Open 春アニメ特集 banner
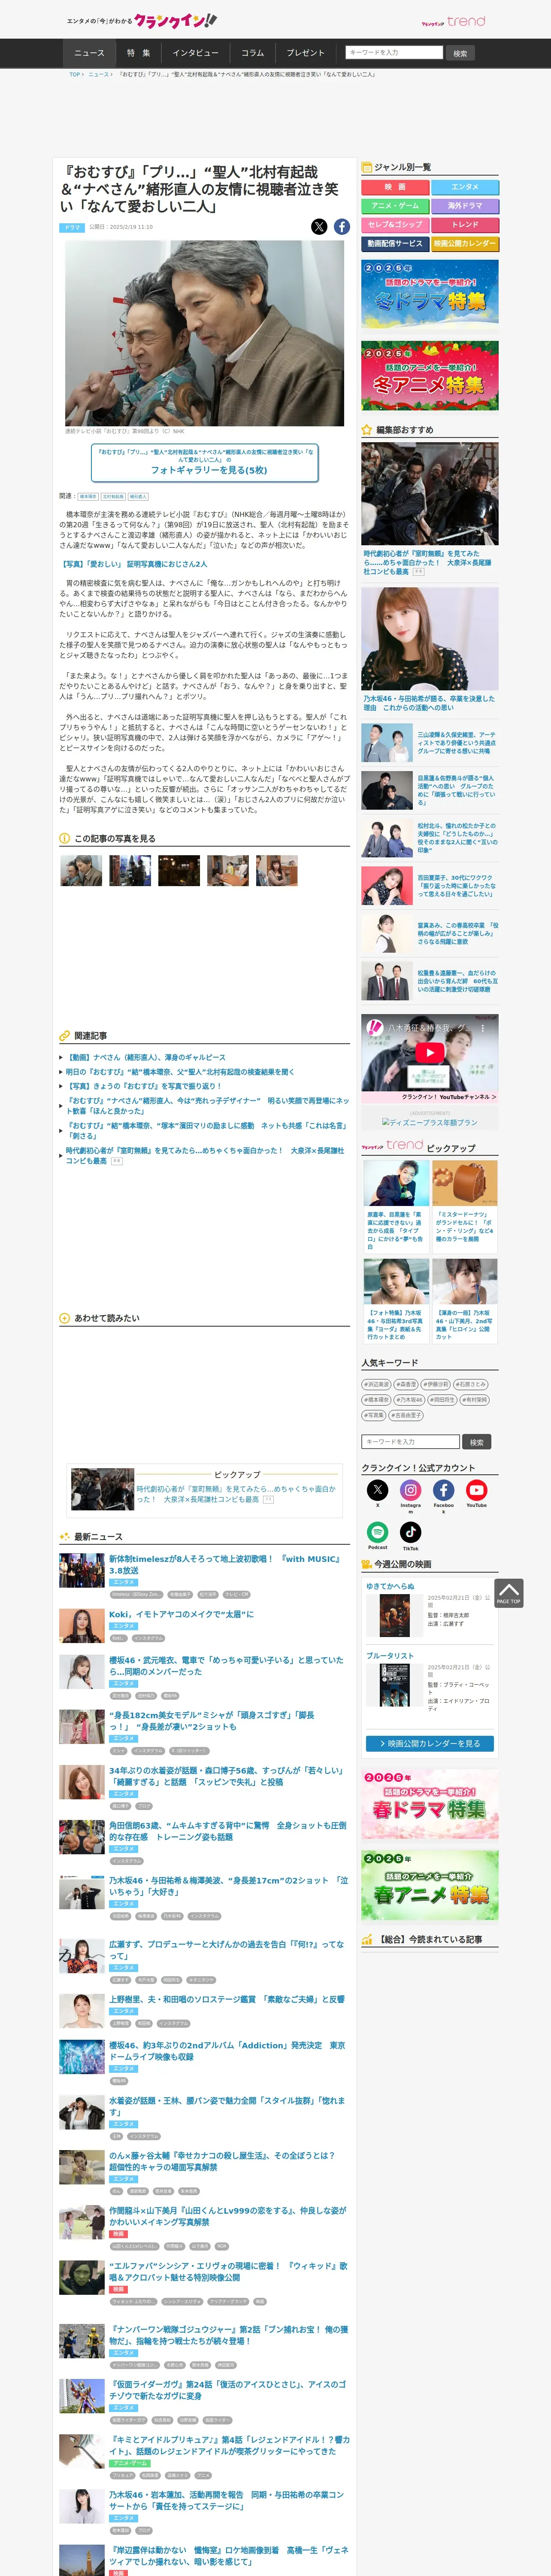 [430, 1885]
